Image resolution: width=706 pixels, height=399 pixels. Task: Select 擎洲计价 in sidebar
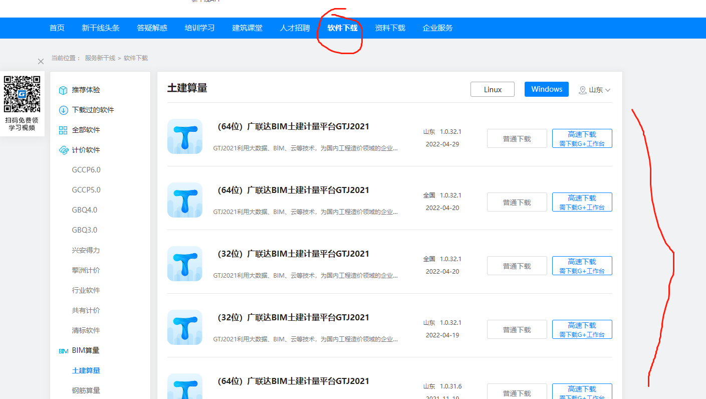(x=86, y=270)
